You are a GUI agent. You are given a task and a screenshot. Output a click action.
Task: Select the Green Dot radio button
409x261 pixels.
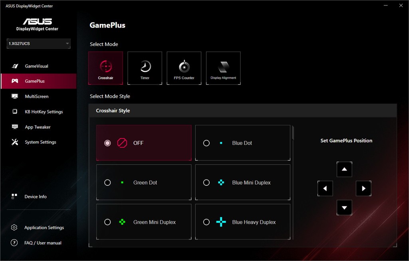(x=107, y=182)
